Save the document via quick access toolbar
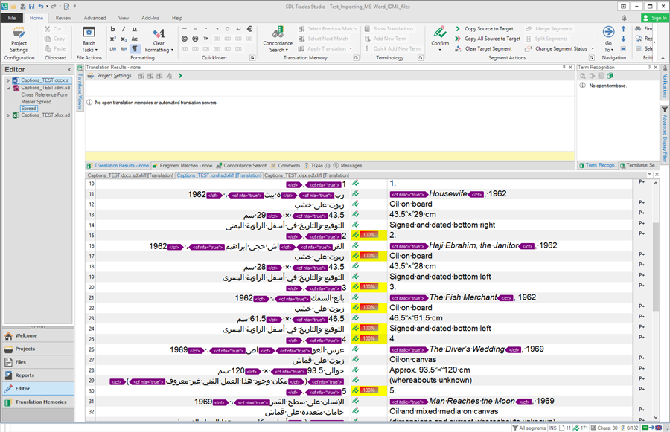The height and width of the screenshot is (432, 670). [31, 7]
